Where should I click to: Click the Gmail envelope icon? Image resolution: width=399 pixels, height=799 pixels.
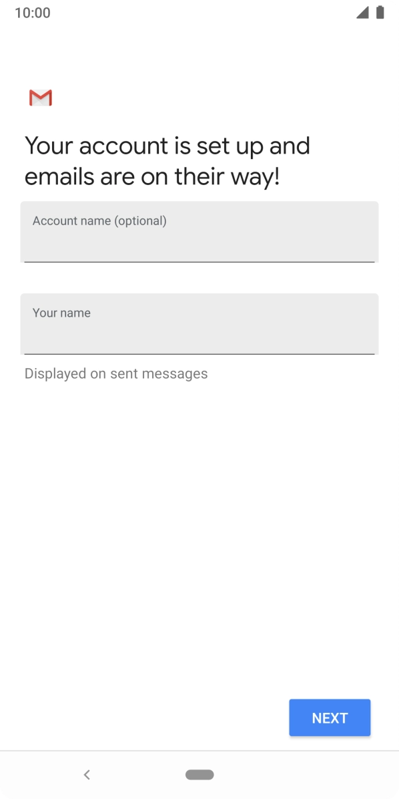tap(40, 98)
